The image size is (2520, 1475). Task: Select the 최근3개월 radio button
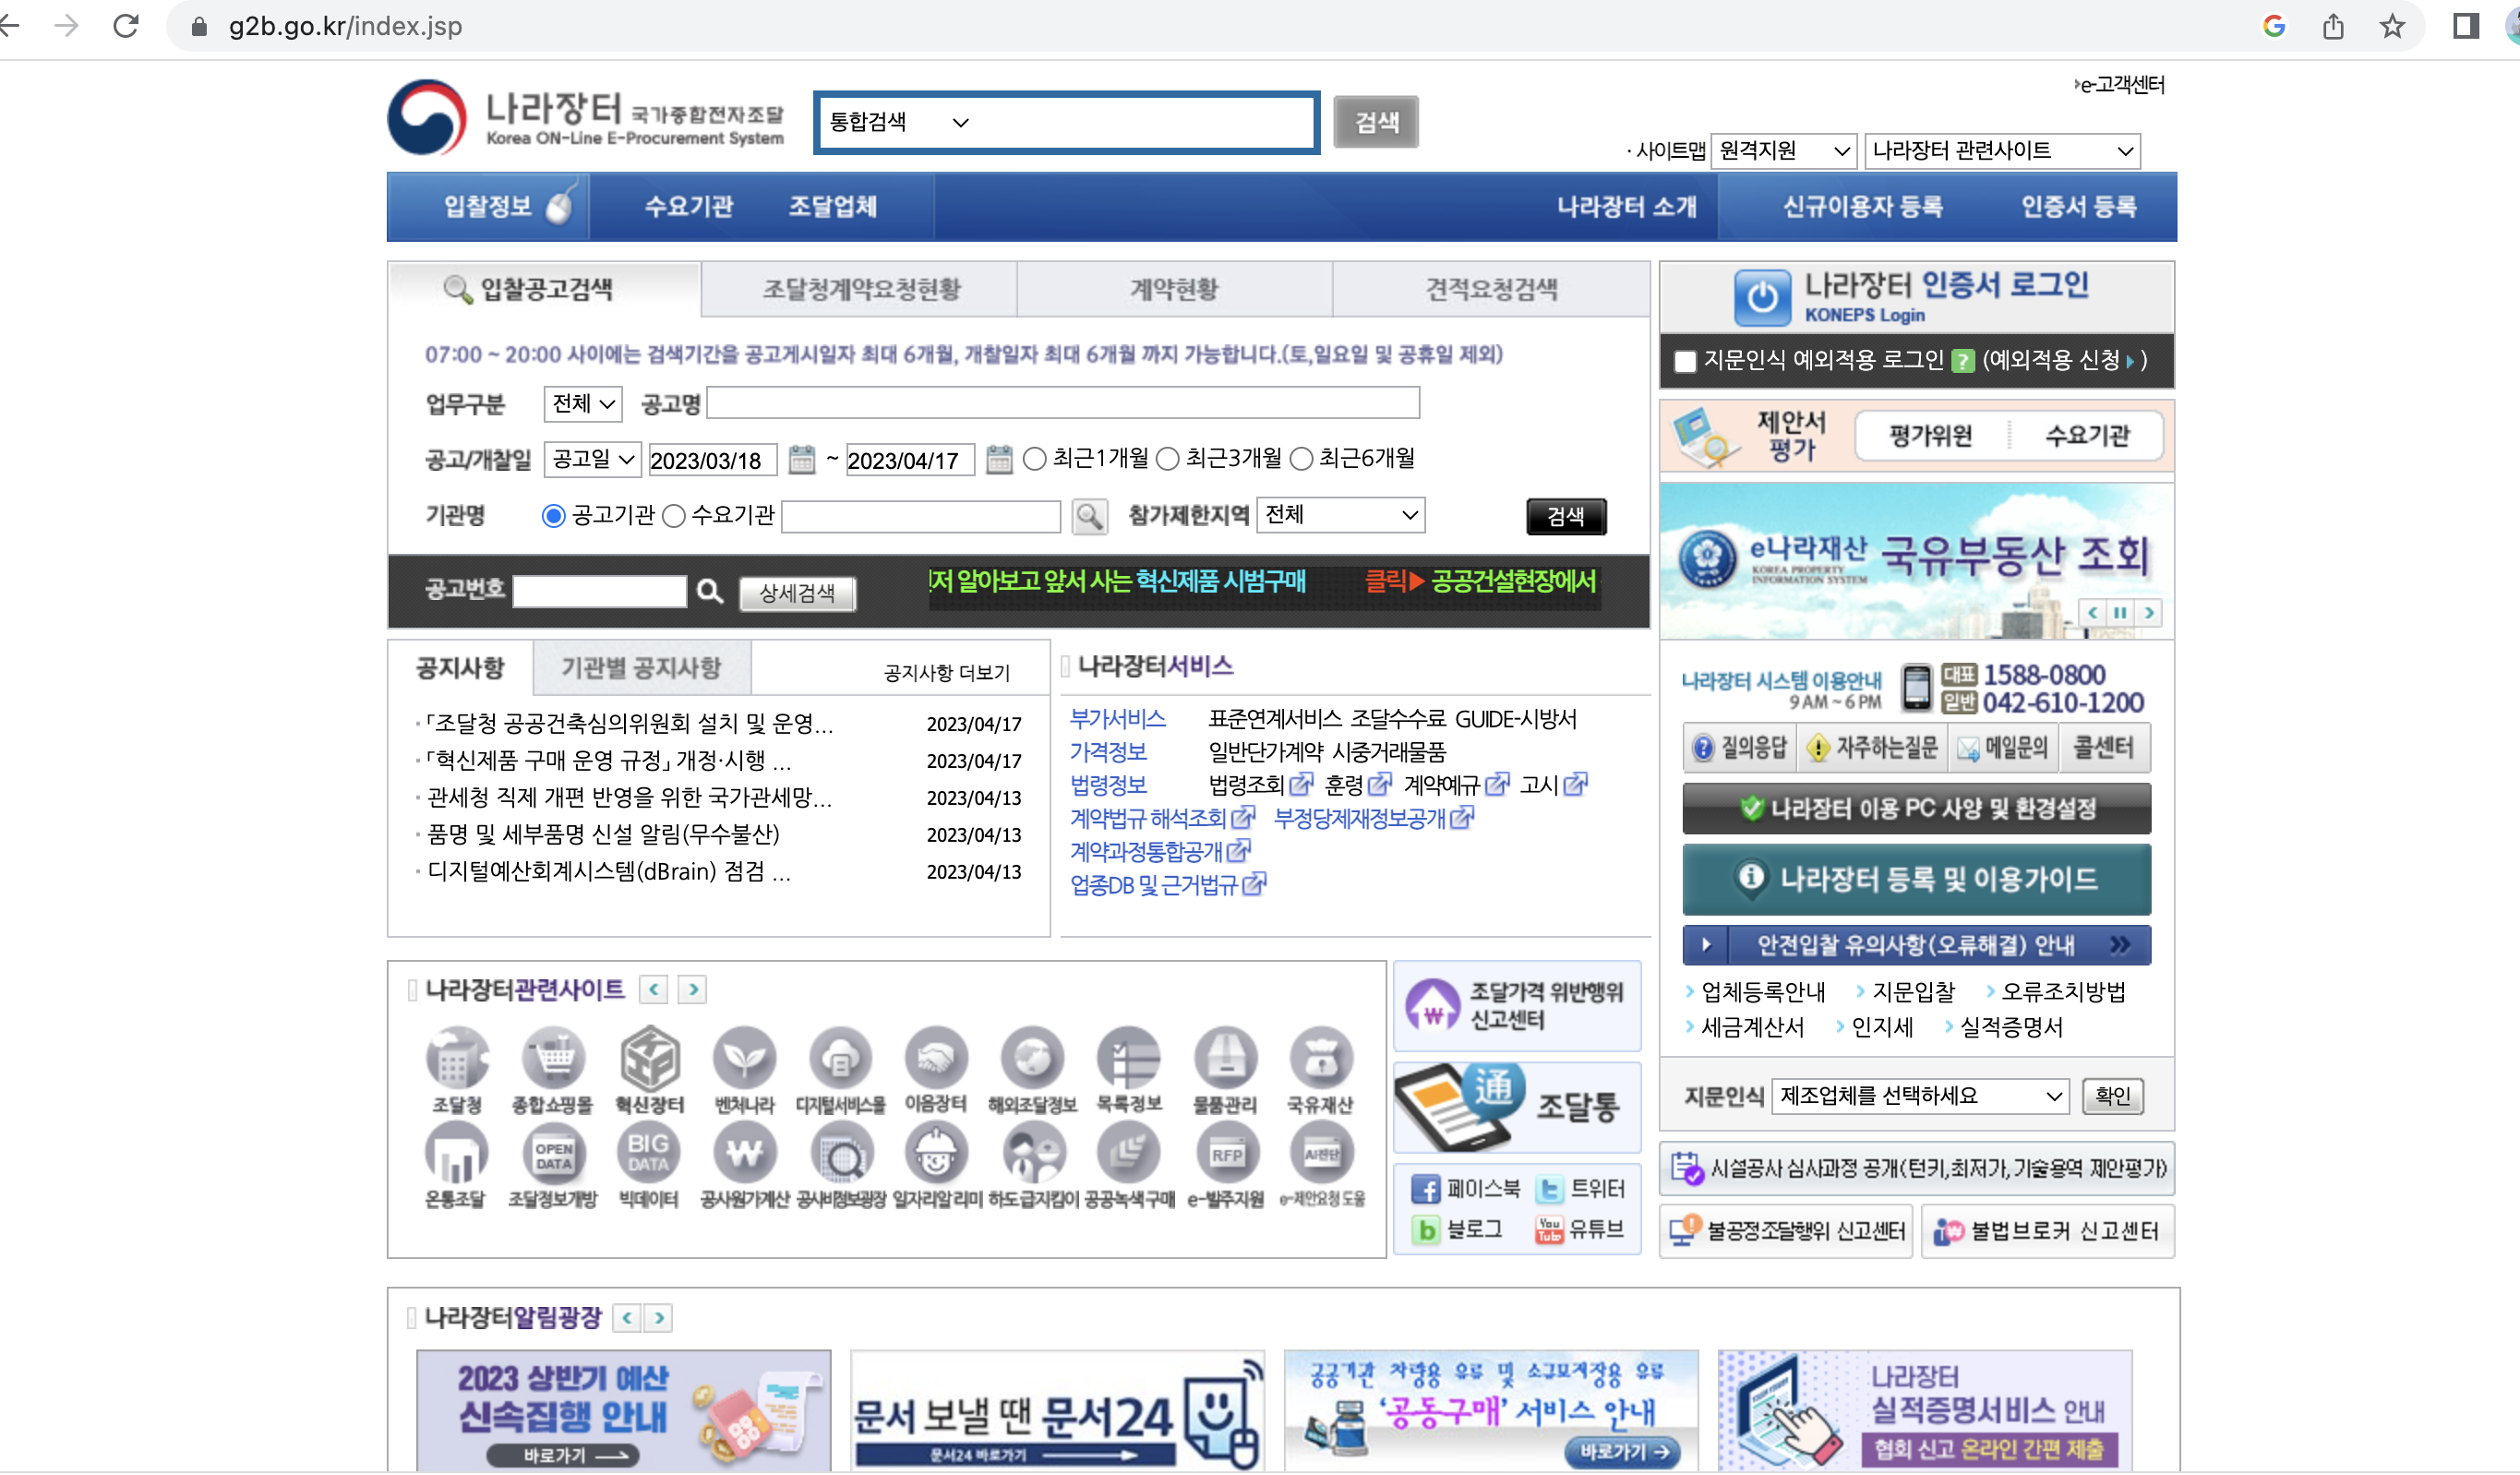(x=1168, y=460)
